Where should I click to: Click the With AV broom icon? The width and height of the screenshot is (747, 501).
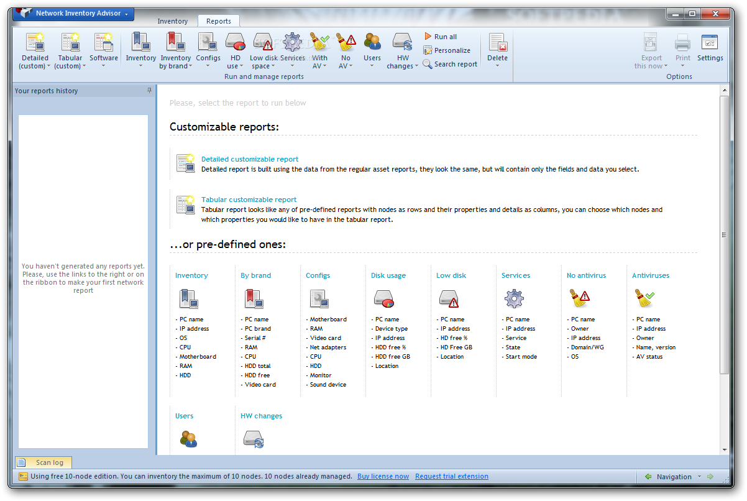(x=319, y=42)
